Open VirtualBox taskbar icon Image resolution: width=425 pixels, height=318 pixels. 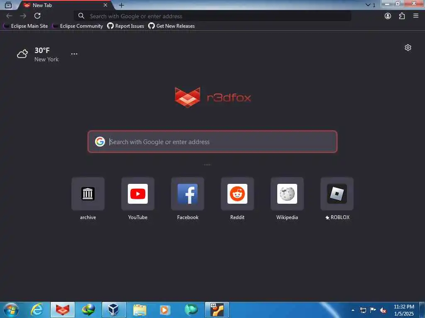114,310
